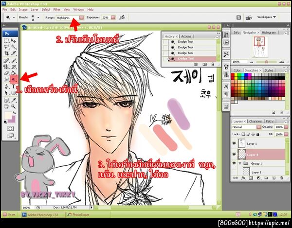Select the Slice tool
The image size is (292, 228).
pyautogui.click(x=13, y=53)
